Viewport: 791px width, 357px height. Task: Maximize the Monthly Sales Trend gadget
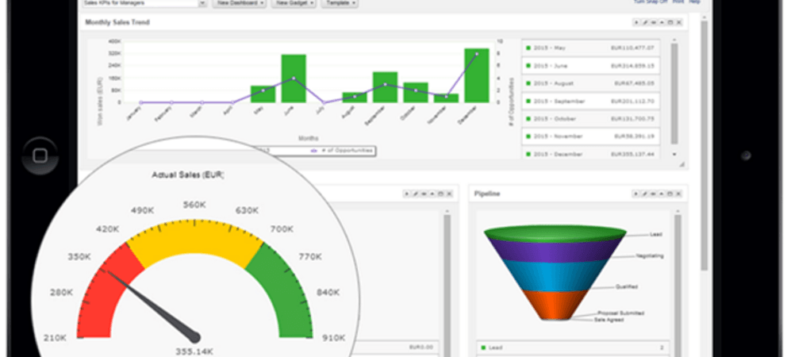pyautogui.click(x=670, y=22)
